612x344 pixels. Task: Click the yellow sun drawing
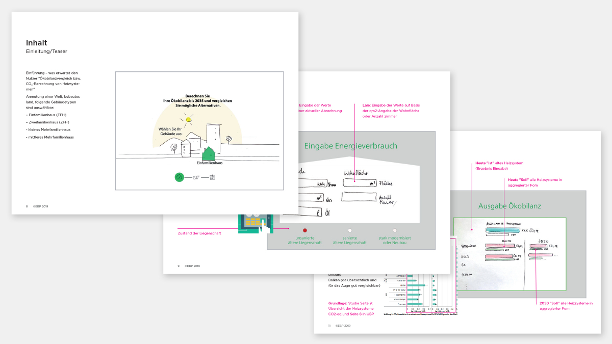tap(189, 120)
